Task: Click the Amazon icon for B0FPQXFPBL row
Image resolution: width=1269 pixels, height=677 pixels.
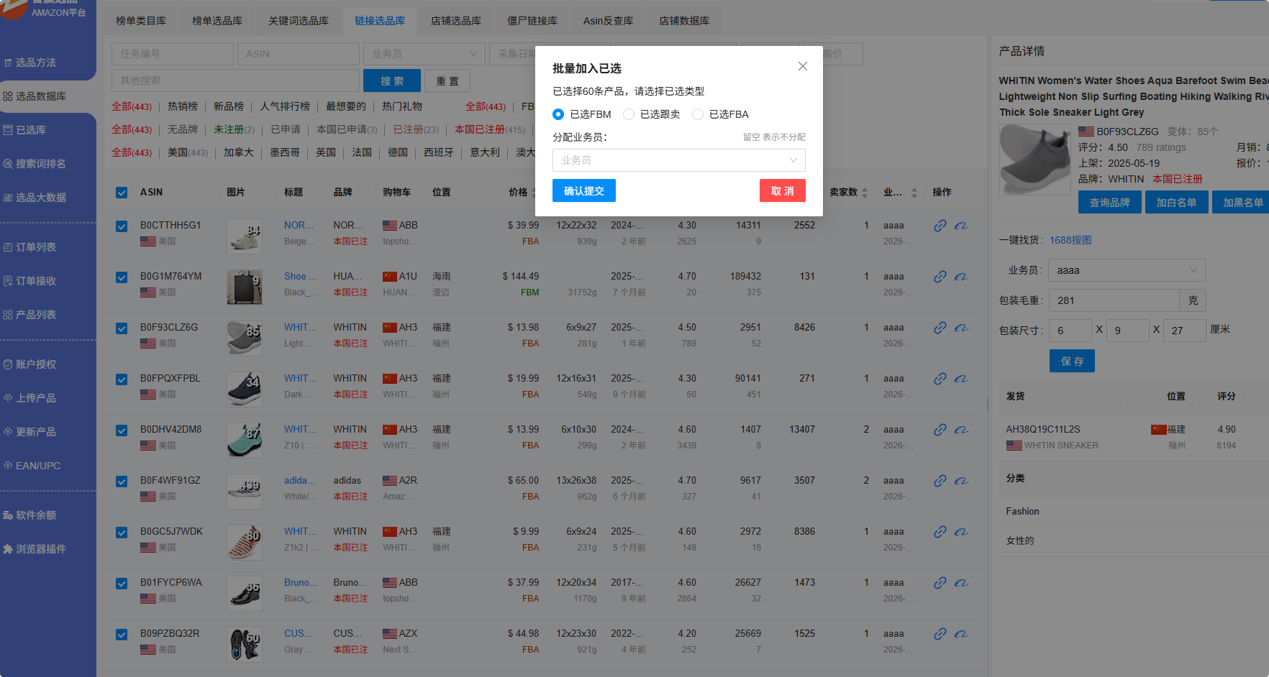Action: (961, 379)
